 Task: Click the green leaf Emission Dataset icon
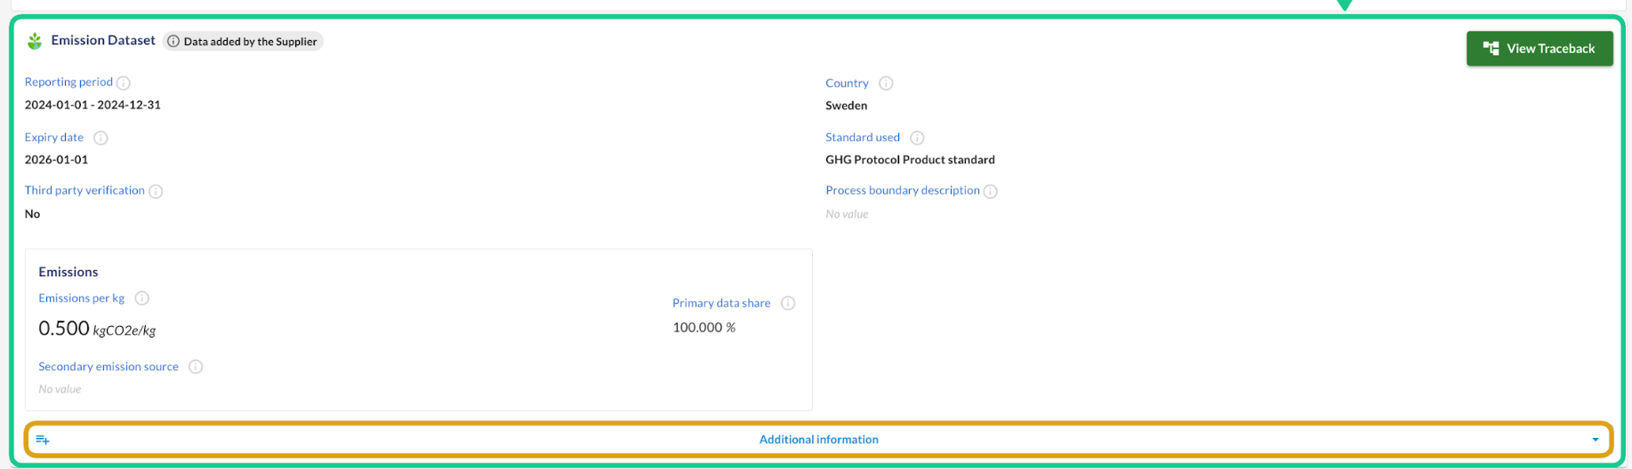[x=35, y=41]
